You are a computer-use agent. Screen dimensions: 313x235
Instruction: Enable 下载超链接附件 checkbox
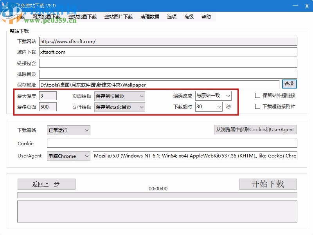(x=257, y=106)
